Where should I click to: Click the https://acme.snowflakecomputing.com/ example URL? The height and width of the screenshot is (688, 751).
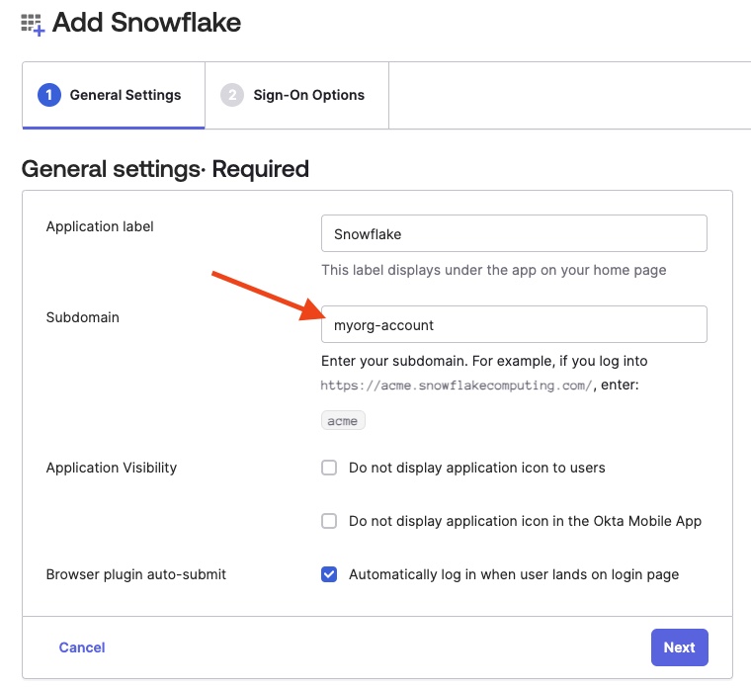[x=457, y=386]
